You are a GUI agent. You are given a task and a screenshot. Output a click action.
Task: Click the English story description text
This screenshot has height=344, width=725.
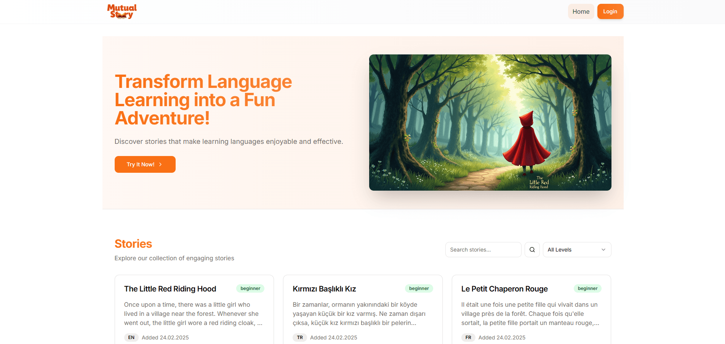(x=193, y=314)
